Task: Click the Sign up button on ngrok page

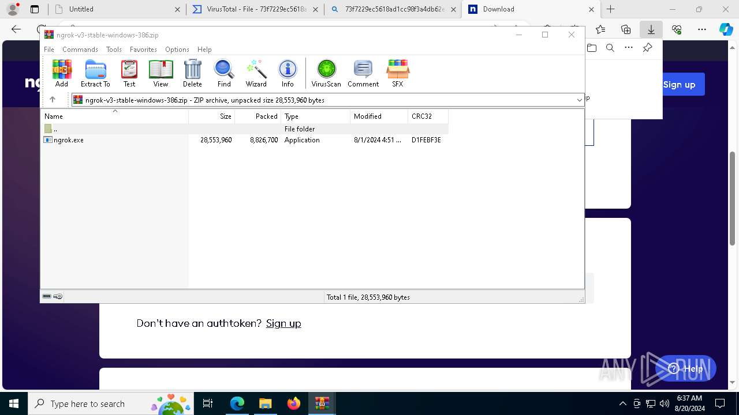Action: (x=679, y=85)
